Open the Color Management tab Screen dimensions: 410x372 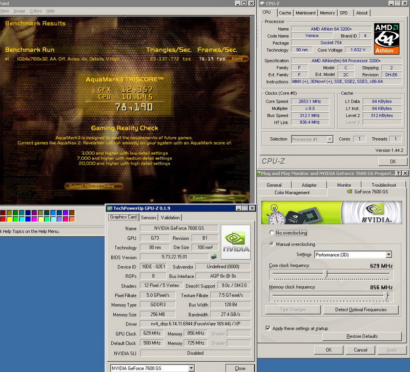point(292,192)
